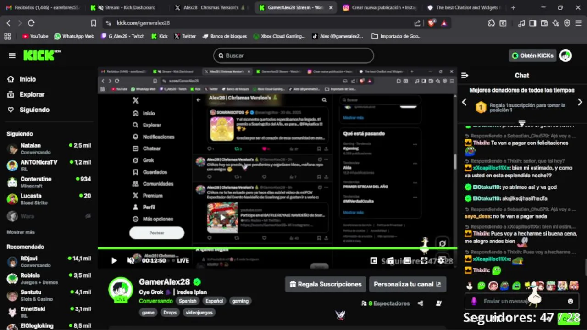Screen dimensions: 587x330
Task: Open ANTONIcraTV channel in sidebar
Action: click(49, 165)
